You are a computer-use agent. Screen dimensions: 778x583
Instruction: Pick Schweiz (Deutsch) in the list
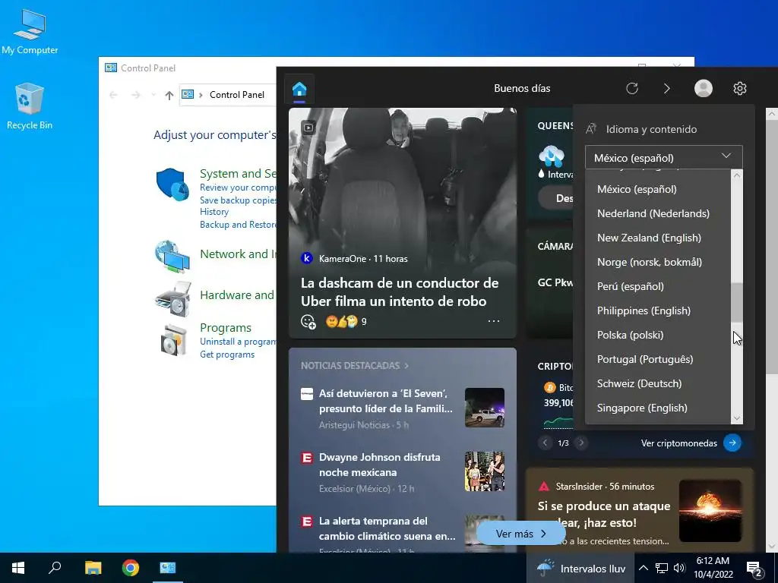point(657,383)
